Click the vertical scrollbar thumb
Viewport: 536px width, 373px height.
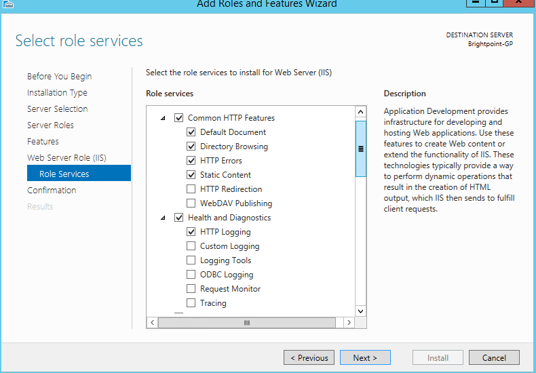pos(360,149)
